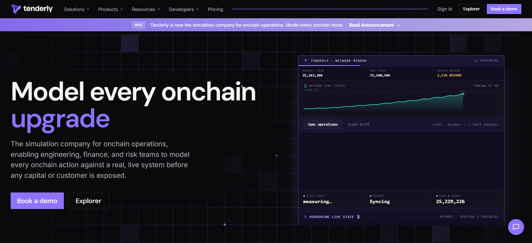Switch to the State drift tab
Viewport: 532px width, 243px height.
point(358,125)
